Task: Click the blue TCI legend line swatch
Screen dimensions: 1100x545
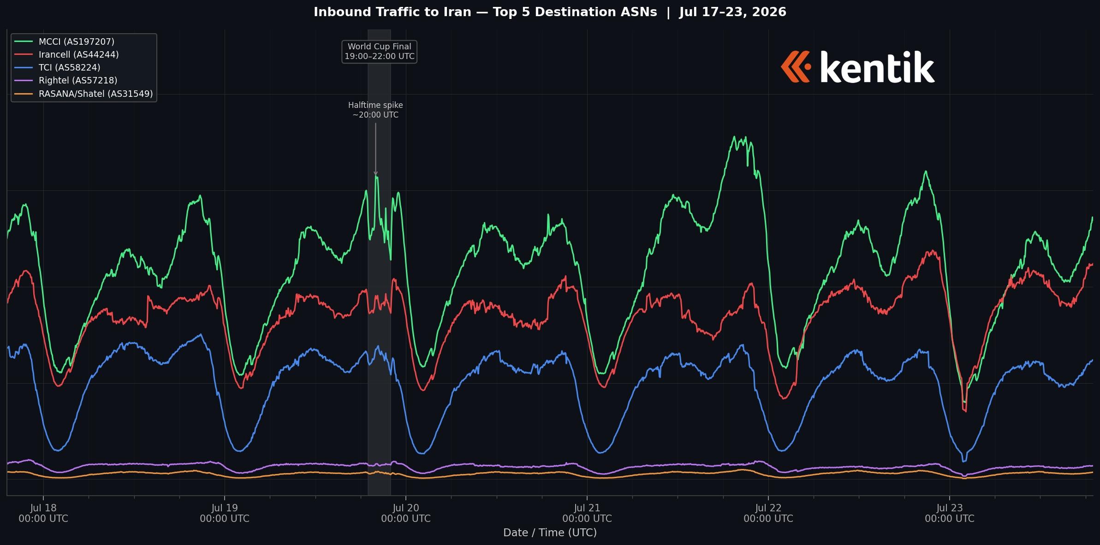Action: click(24, 67)
